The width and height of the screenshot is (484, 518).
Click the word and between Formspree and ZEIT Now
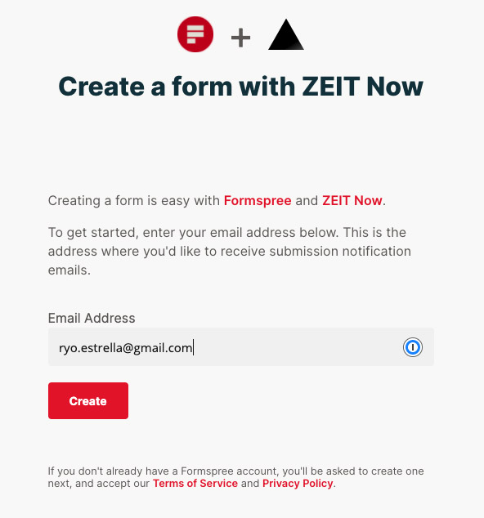coord(307,200)
